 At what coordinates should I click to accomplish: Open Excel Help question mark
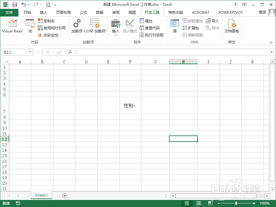(x=235, y=5)
